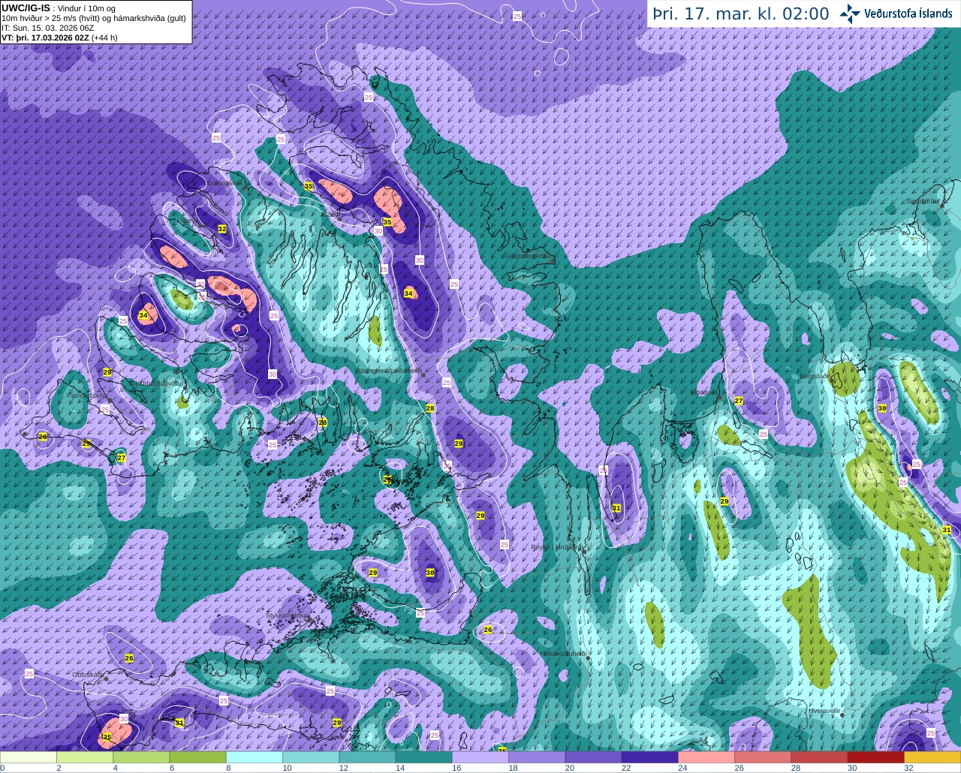
Task: Pick the turquoise 10–12 legend swatch
Action: [x=311, y=757]
